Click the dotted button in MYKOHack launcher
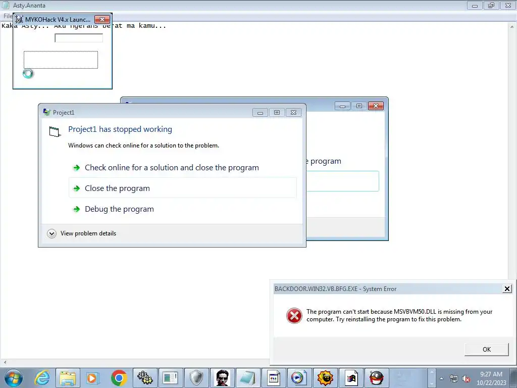The image size is (517, 388). pyautogui.click(x=61, y=60)
